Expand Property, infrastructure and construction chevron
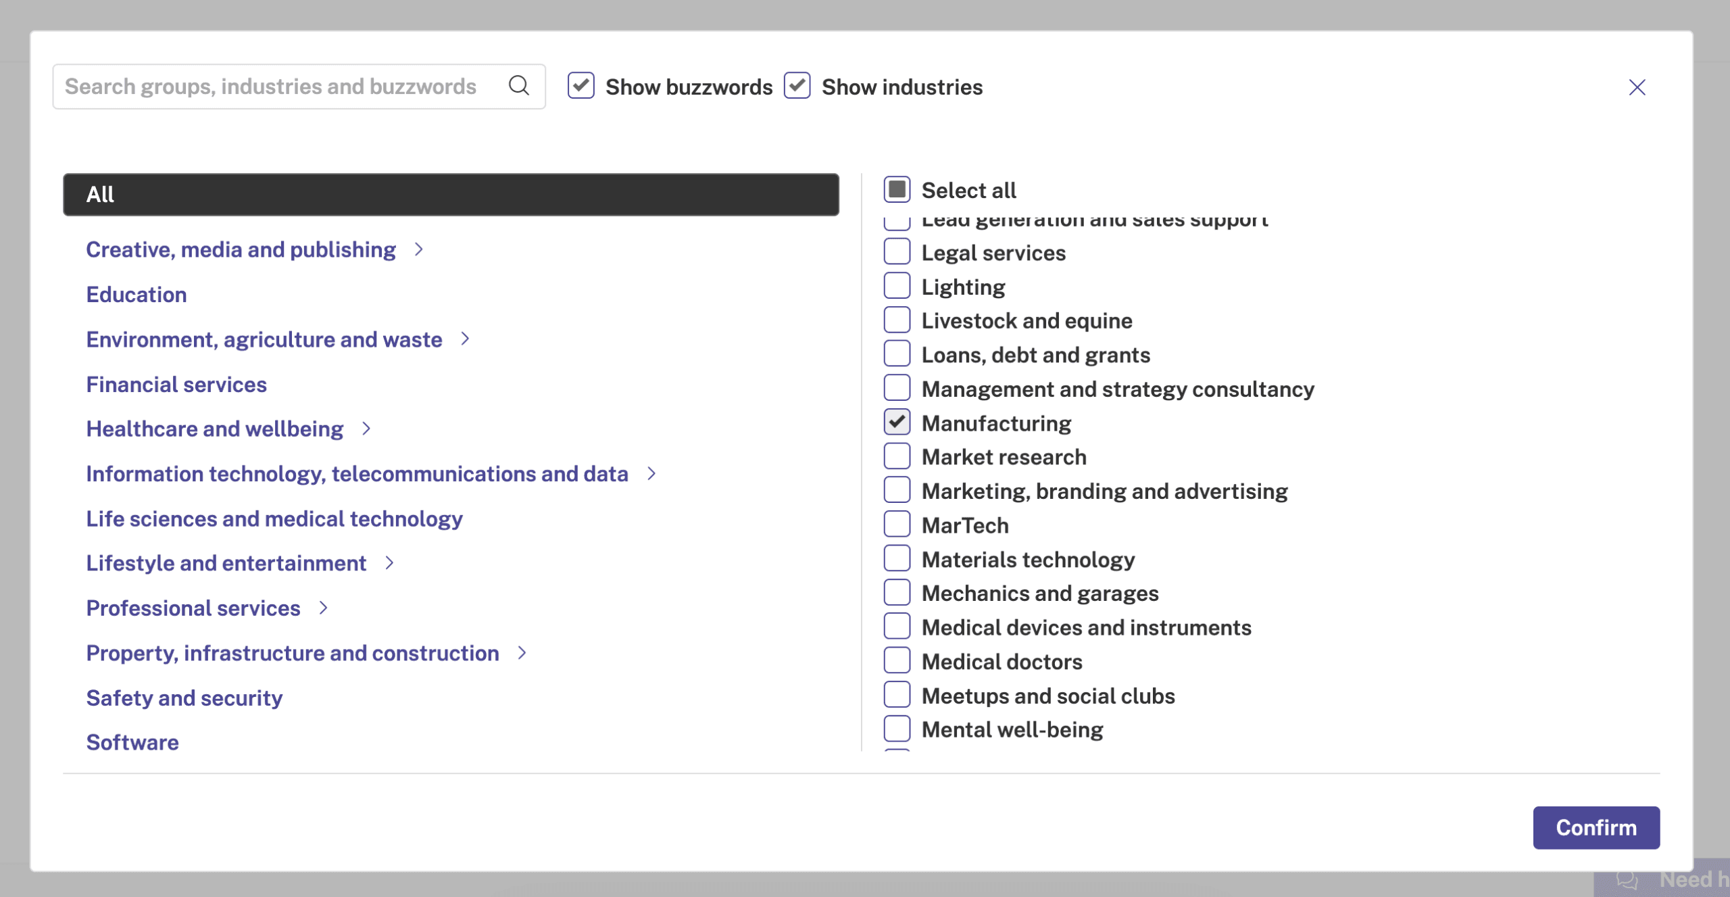Viewport: 1730px width, 897px height. [522, 652]
